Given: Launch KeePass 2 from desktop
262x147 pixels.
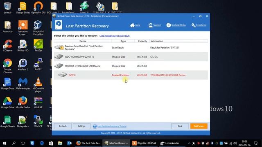Looking at the screenshot, I should pos(23,65).
